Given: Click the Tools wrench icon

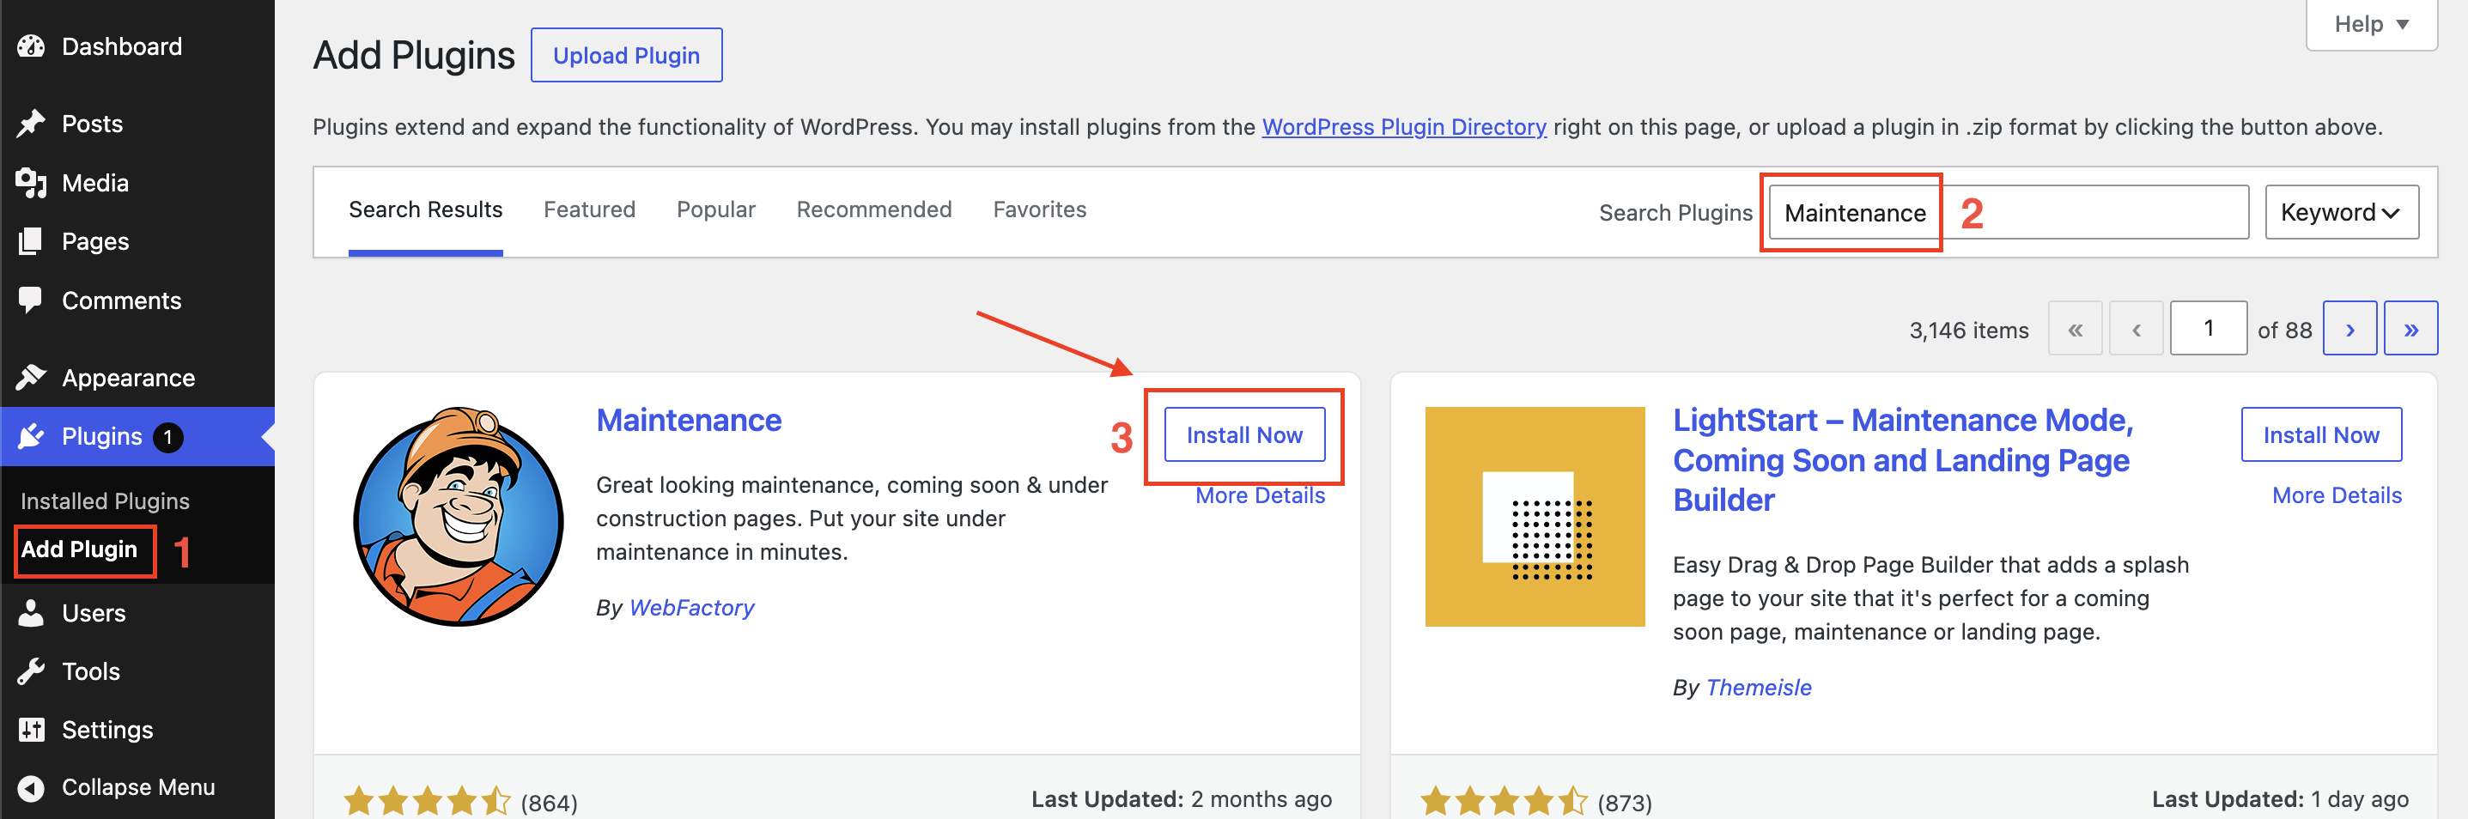Looking at the screenshot, I should coord(31,670).
